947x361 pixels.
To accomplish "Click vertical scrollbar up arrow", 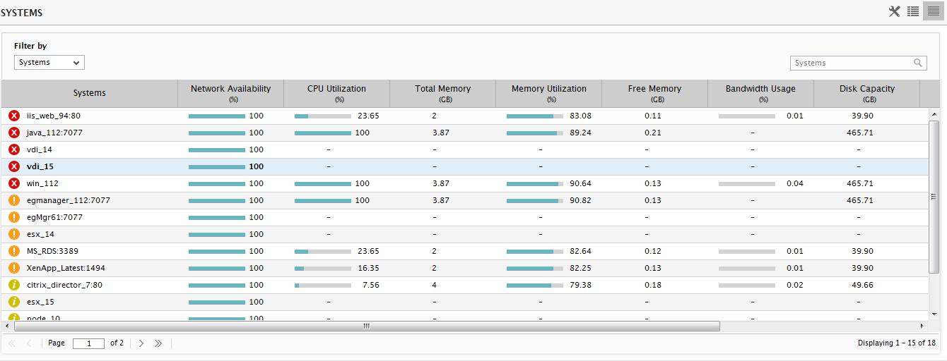I will click(x=934, y=114).
